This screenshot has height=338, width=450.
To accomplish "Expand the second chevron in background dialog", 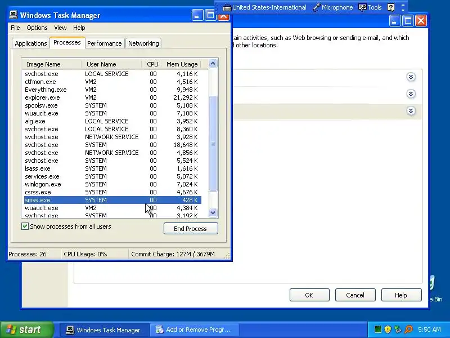I will coord(411,94).
